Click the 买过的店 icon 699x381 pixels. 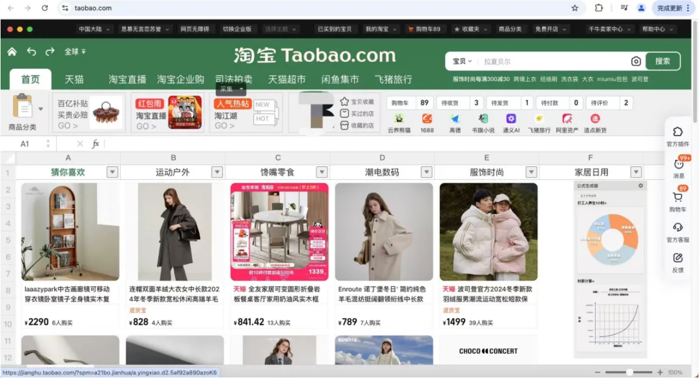(344, 114)
